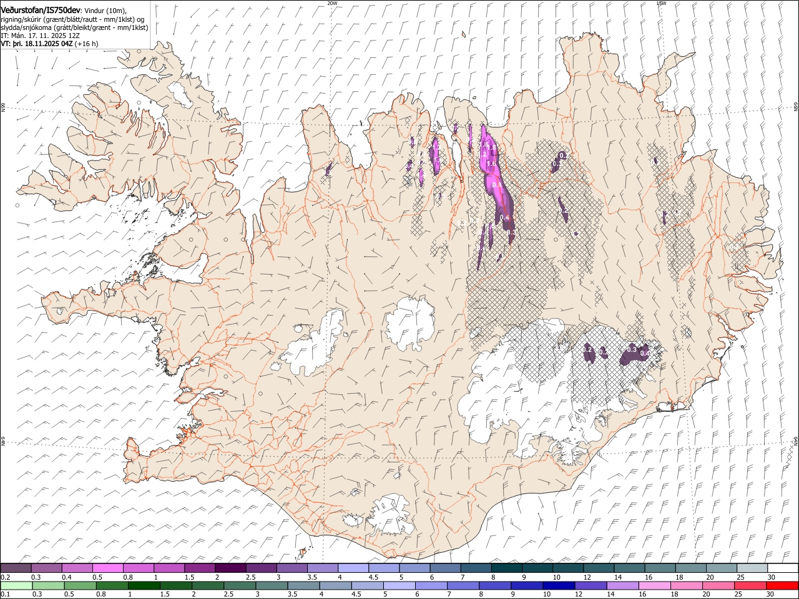Pick the pale pink 16 rain-scale swatch

[655, 585]
